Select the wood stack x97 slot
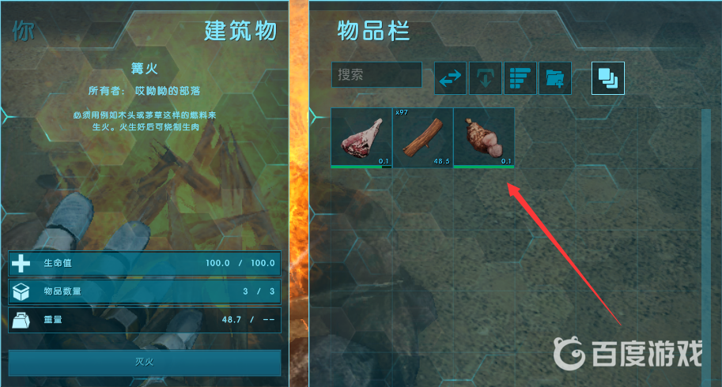722x387 pixels. click(423, 138)
